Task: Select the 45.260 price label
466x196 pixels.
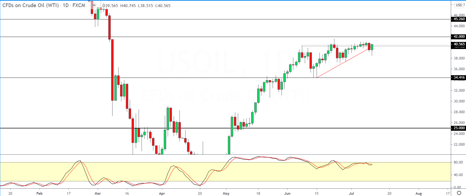Action: tap(459, 19)
